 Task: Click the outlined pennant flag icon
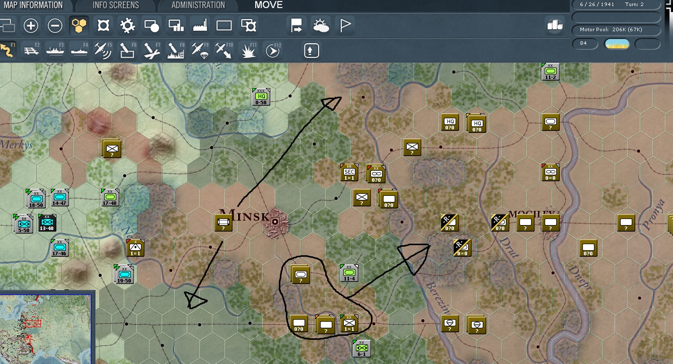[x=345, y=26]
